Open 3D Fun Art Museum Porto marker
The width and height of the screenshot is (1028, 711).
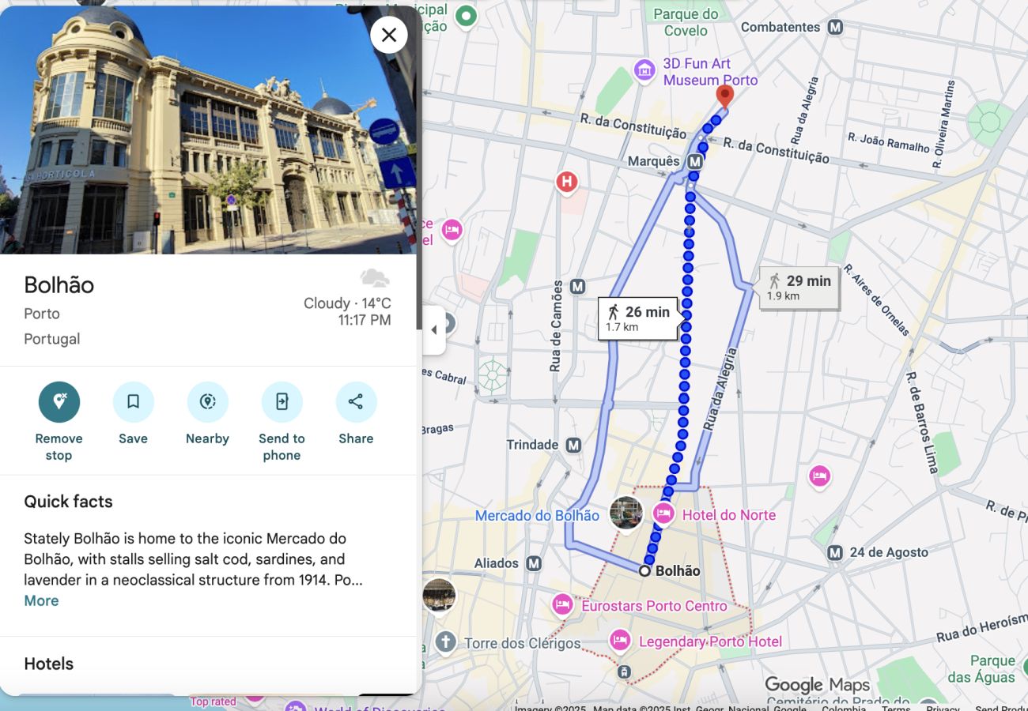(644, 70)
